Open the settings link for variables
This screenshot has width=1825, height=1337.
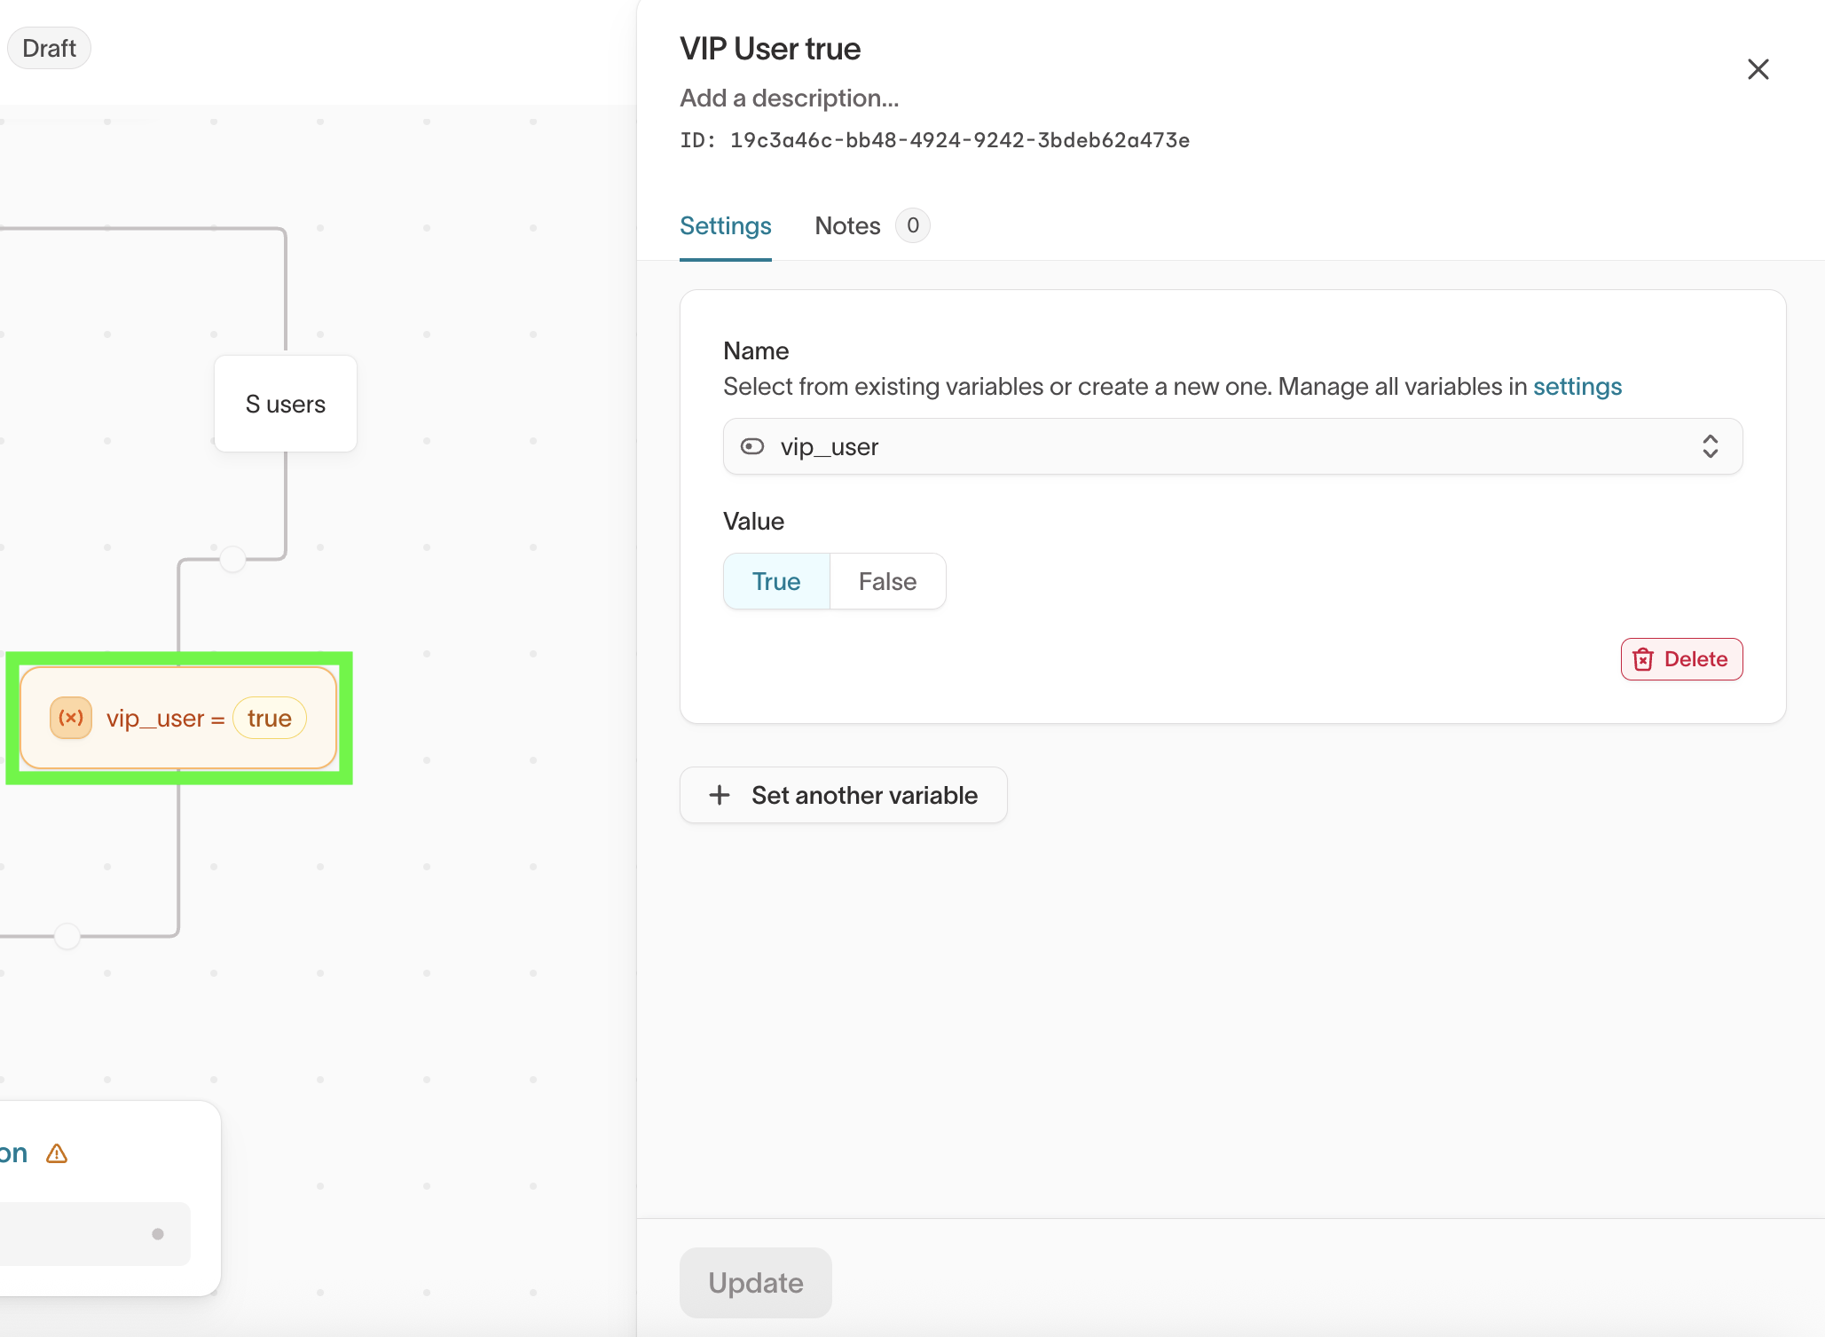coord(1577,387)
